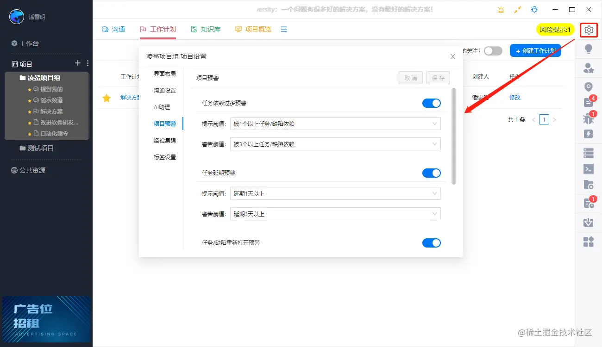This screenshot has height=347, width=602.
Task: Open 工作台 in left sidebar
Action: (x=25, y=43)
